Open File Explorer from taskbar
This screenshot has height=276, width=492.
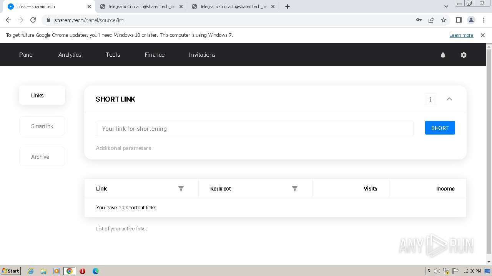(43, 271)
